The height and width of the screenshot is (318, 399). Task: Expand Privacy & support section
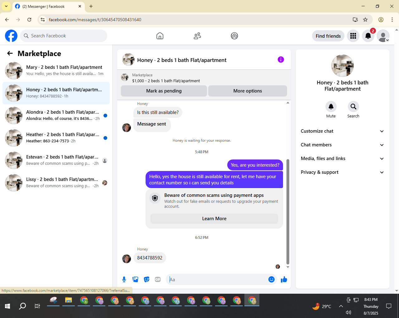pos(343,172)
